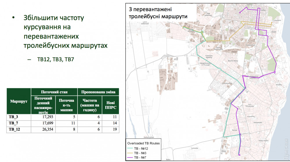Click the map title "3 перевантажені тролейбусні маршрути"

(158, 13)
